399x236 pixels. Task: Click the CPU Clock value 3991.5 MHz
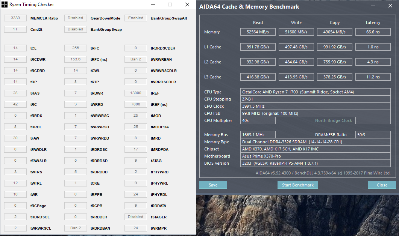coord(316,106)
